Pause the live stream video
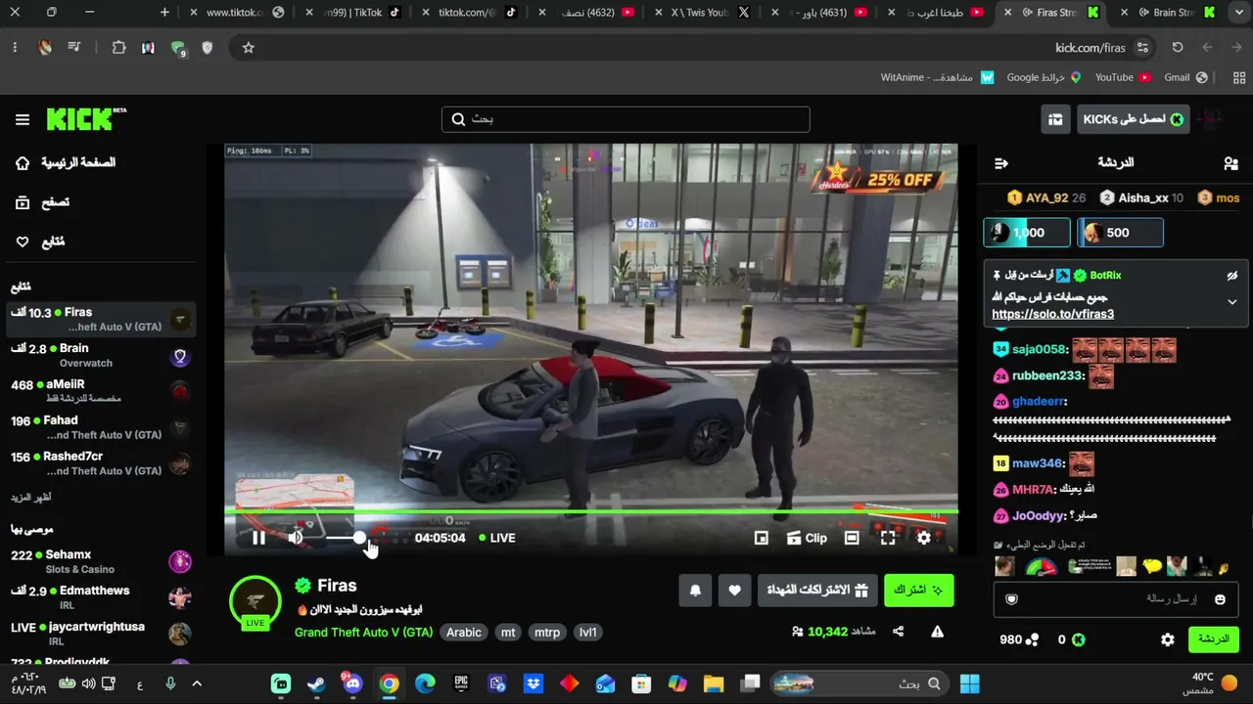Image resolution: width=1253 pixels, height=704 pixels. coord(258,538)
